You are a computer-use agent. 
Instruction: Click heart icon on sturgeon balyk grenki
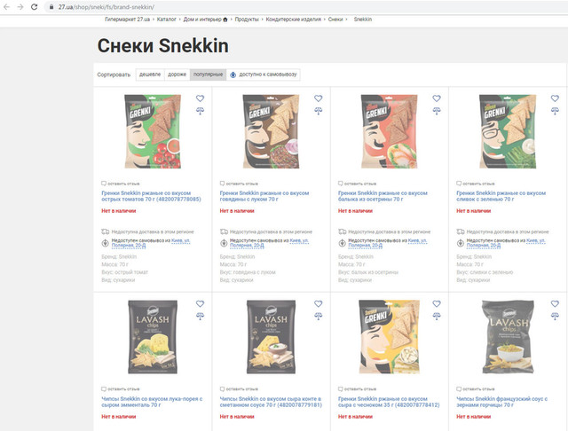click(x=437, y=98)
